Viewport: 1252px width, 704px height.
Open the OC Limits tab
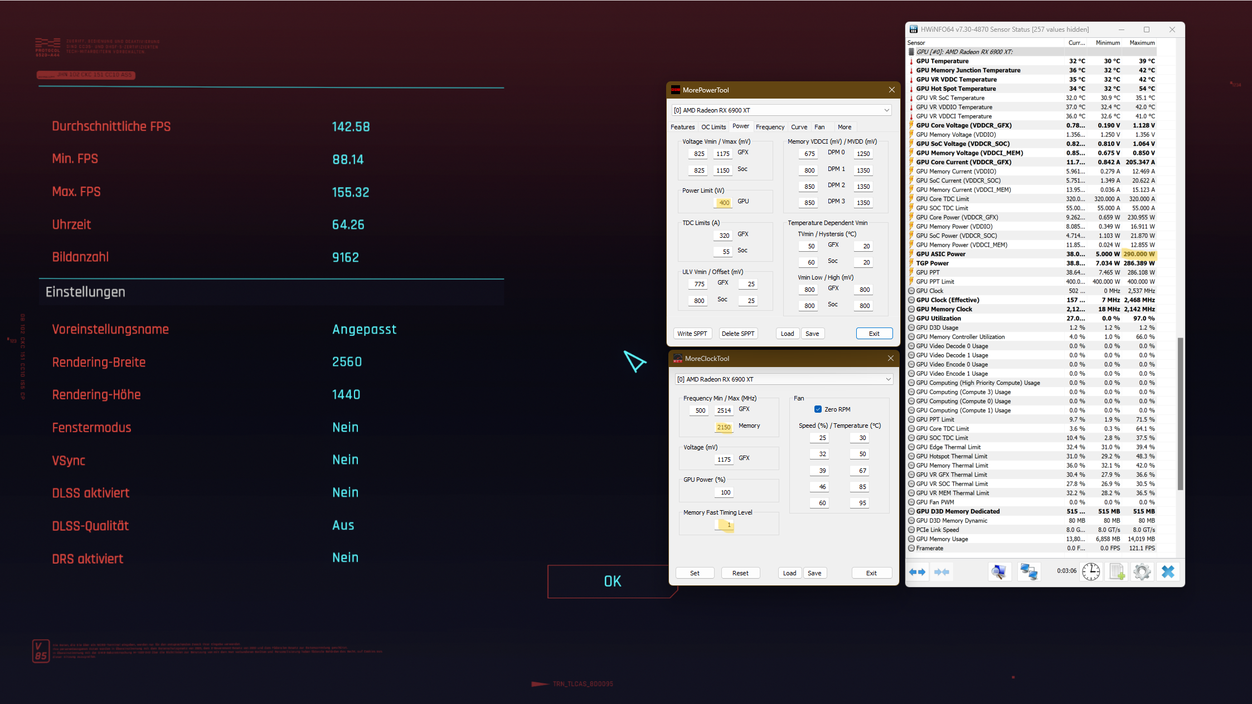point(714,127)
